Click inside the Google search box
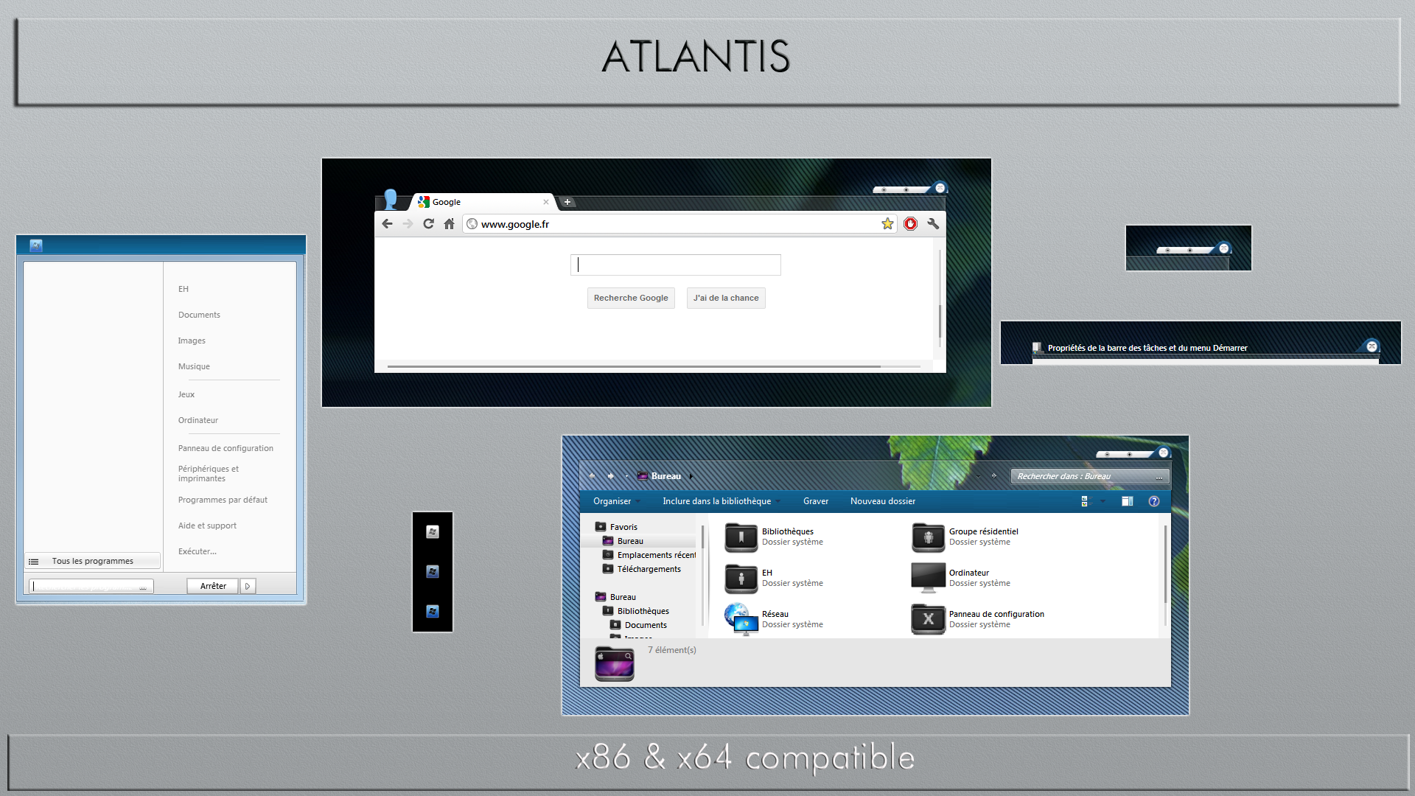Screen dimensions: 1415x796 tap(675, 265)
